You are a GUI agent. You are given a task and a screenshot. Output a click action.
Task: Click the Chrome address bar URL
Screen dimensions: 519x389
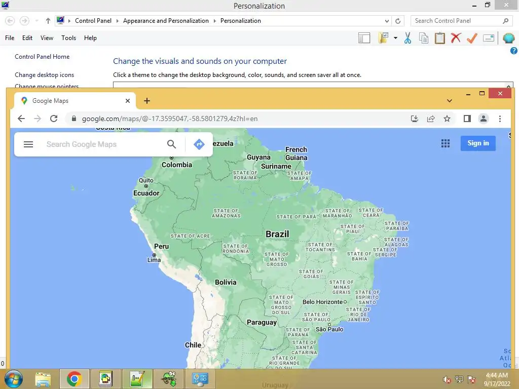pos(170,119)
